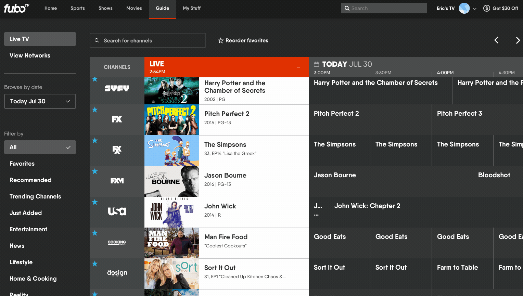
Task: Toggle favorite star for FXM channel
Action: tap(95, 171)
